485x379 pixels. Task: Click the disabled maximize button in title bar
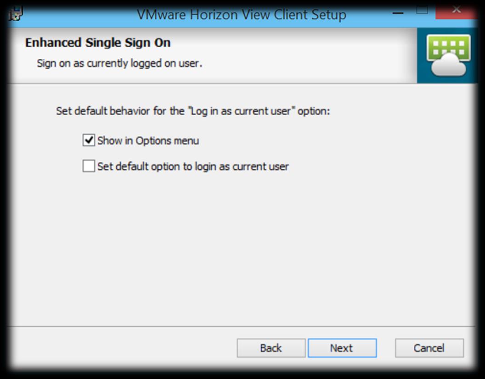(x=422, y=10)
